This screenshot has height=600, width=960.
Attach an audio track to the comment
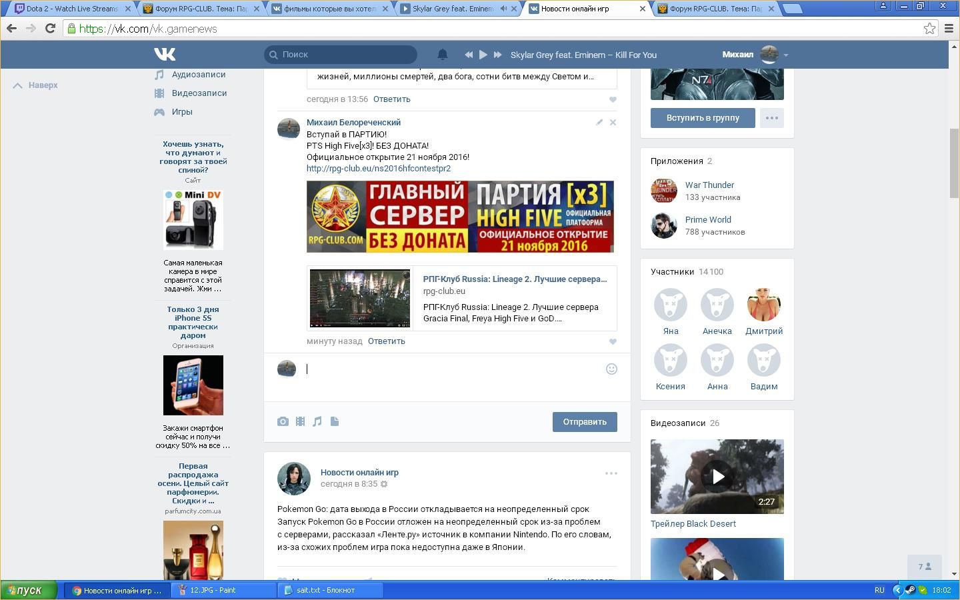click(x=317, y=421)
